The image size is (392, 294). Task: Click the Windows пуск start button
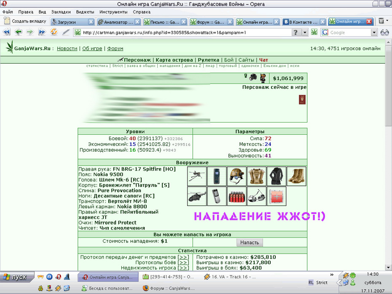[17, 277]
